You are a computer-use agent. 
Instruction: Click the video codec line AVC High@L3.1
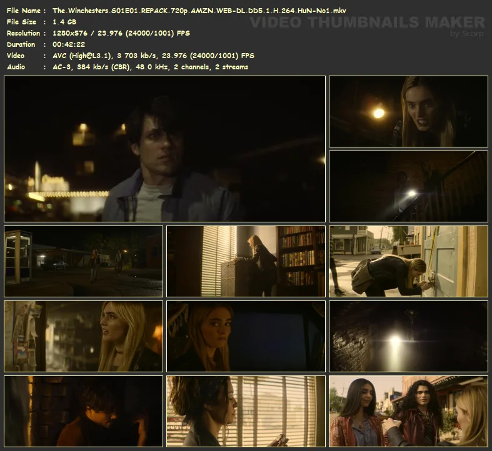pyautogui.click(x=153, y=56)
